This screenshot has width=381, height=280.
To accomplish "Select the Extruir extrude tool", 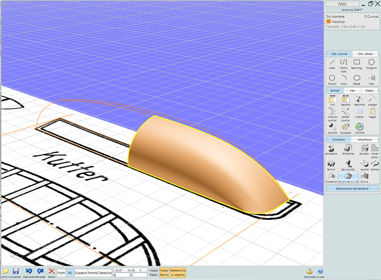I will [x=331, y=165].
